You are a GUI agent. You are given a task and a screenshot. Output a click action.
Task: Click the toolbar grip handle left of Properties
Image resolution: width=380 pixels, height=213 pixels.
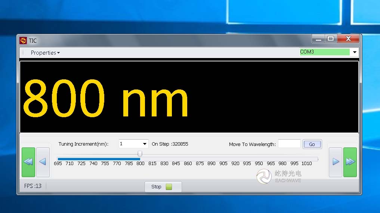tap(23, 53)
